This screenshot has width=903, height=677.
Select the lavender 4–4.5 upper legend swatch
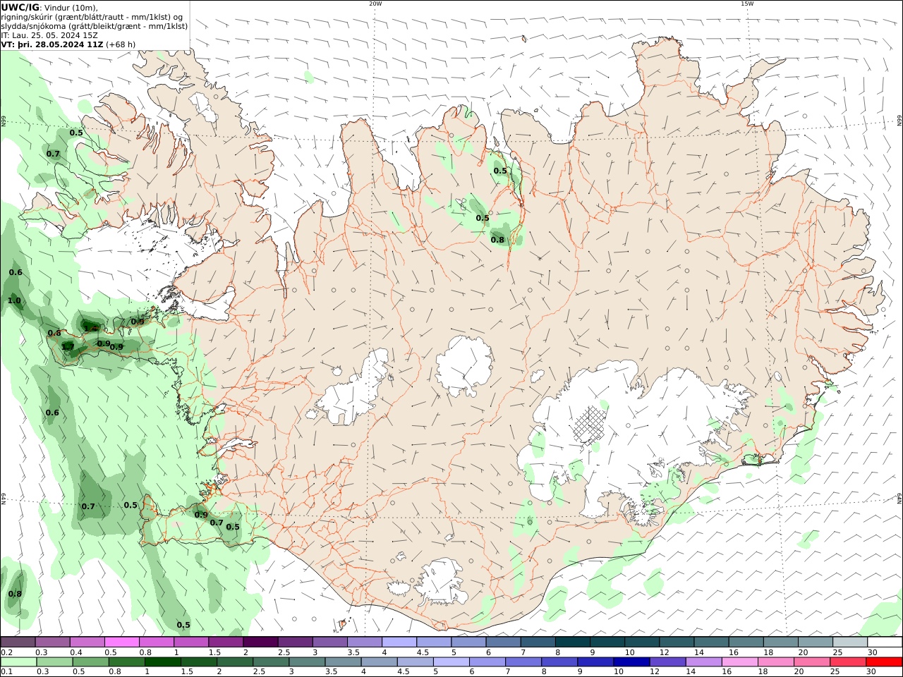pyautogui.click(x=399, y=642)
